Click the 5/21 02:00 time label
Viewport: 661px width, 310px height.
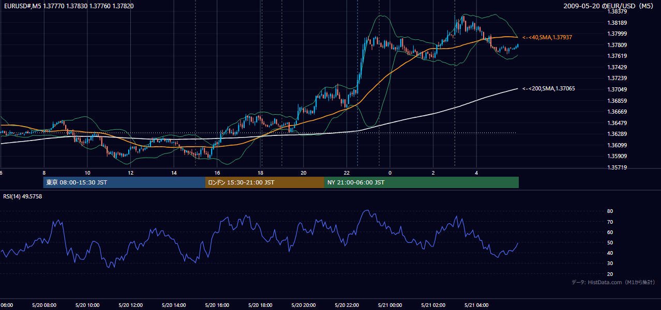click(433, 305)
